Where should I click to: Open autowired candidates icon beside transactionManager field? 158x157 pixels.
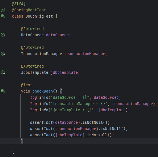point(3,54)
